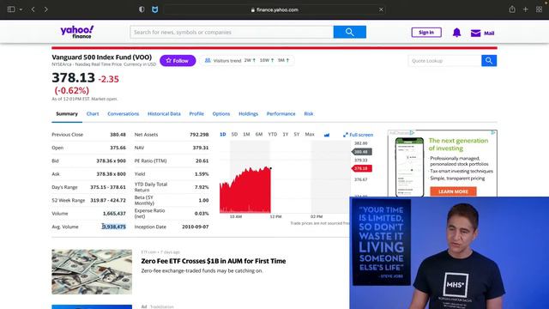
Task: Add a new tab with plus icon
Action: 526,9
